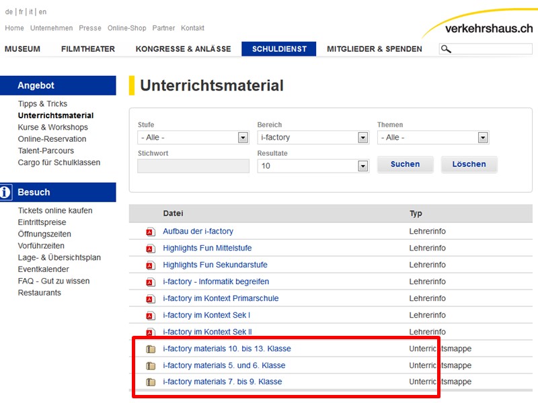Click the PDF icon for i-factory - Informatik begreifen

coord(151,282)
